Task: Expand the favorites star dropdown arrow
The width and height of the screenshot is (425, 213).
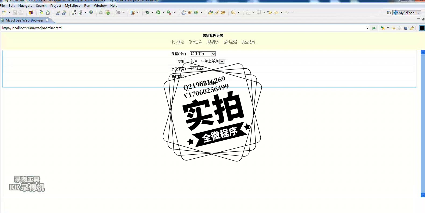Action: 388,28
